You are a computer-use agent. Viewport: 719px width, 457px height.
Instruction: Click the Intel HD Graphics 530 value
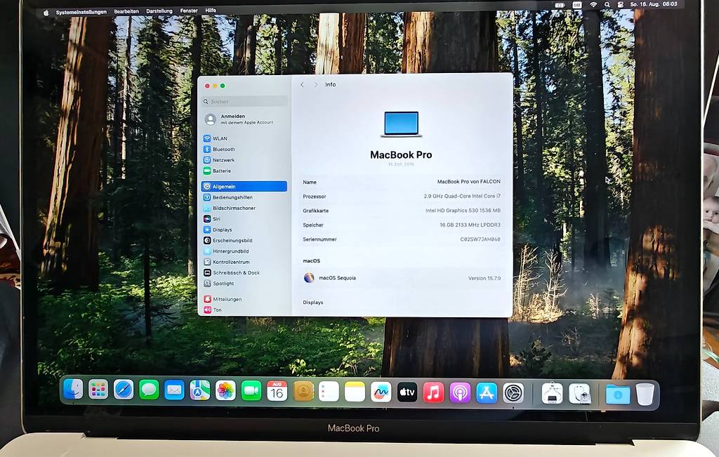[x=463, y=211]
